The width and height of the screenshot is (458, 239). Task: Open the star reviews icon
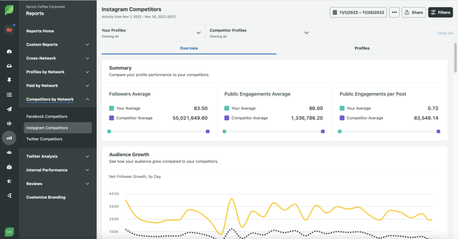pyautogui.click(x=9, y=181)
